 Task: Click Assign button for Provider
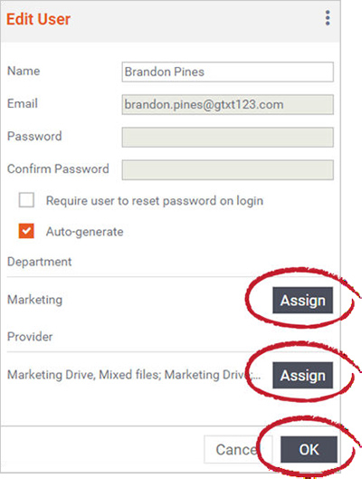[303, 375]
